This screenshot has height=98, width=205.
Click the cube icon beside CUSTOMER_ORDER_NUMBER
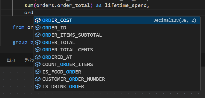[38, 79]
